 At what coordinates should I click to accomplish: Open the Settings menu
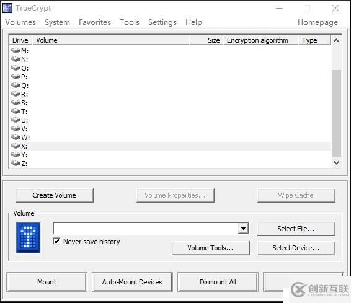pyautogui.click(x=162, y=22)
